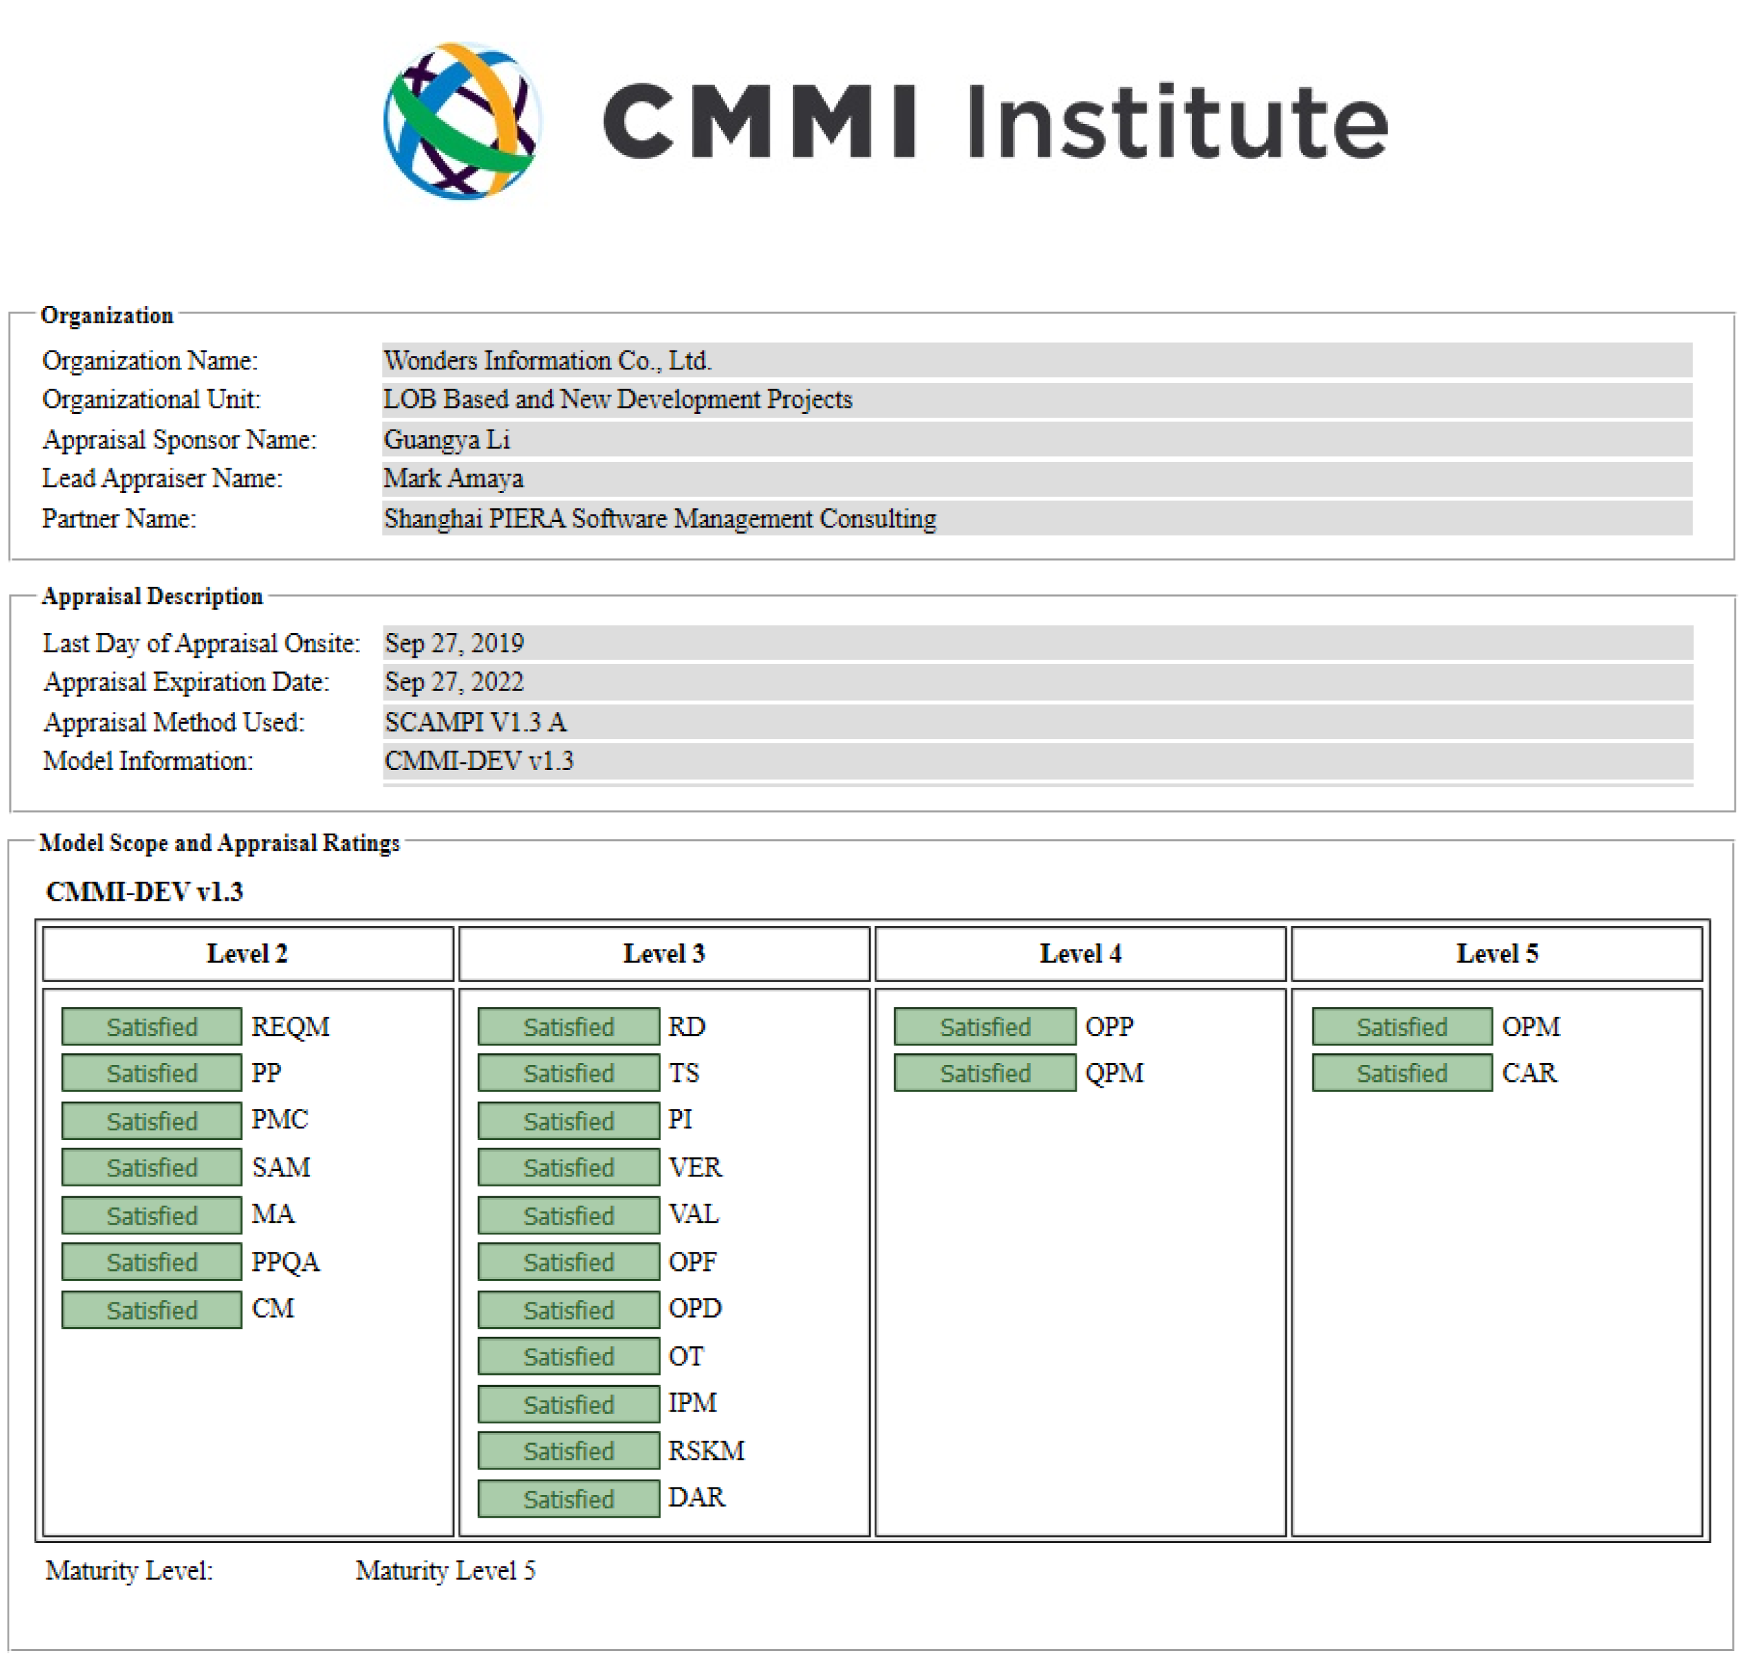The height and width of the screenshot is (1659, 1746).
Task: Click the 'Model Scope and Appraisal Ratings' heading
Action: [219, 842]
